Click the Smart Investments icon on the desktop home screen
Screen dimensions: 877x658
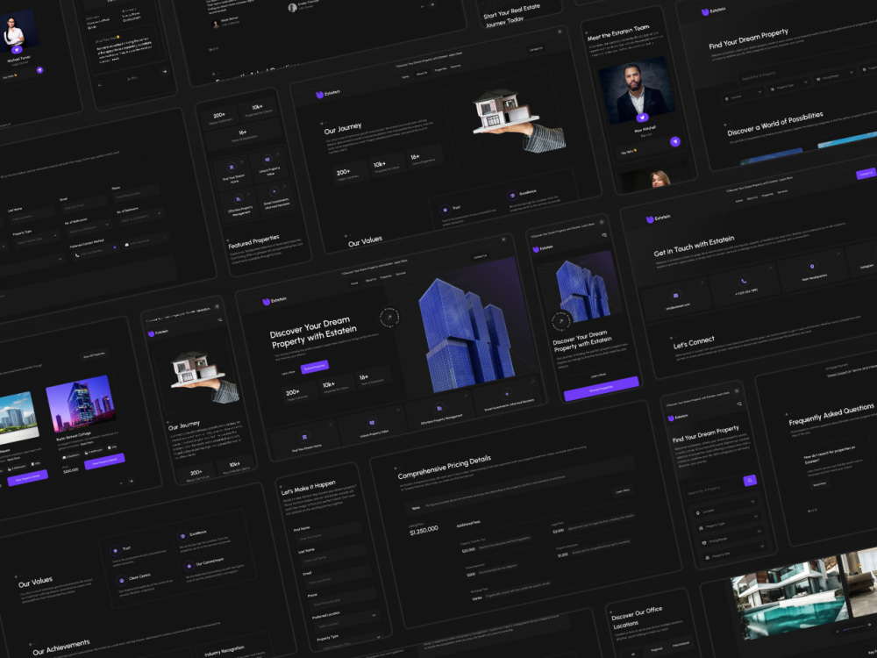tap(507, 393)
